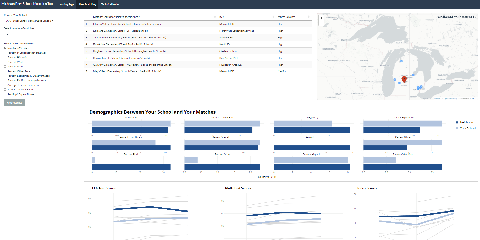This screenshot has height=240, width=480.
Task: Click the red location pin near Lansing
Action: (x=404, y=78)
